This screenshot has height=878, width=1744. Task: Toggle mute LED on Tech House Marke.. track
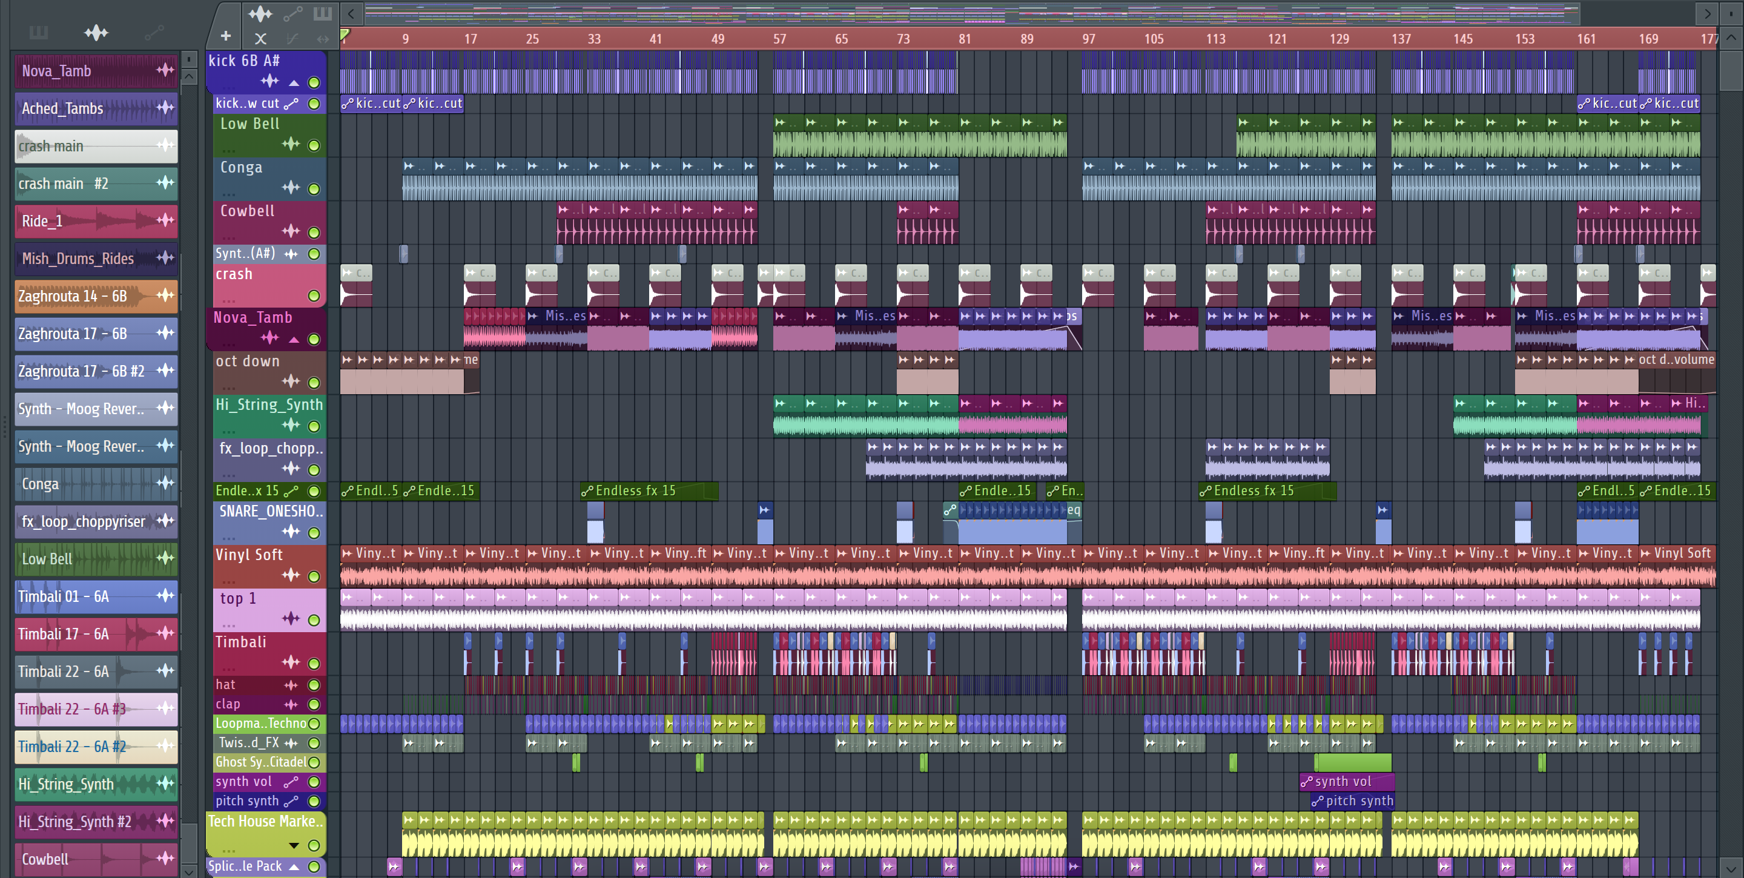click(314, 845)
